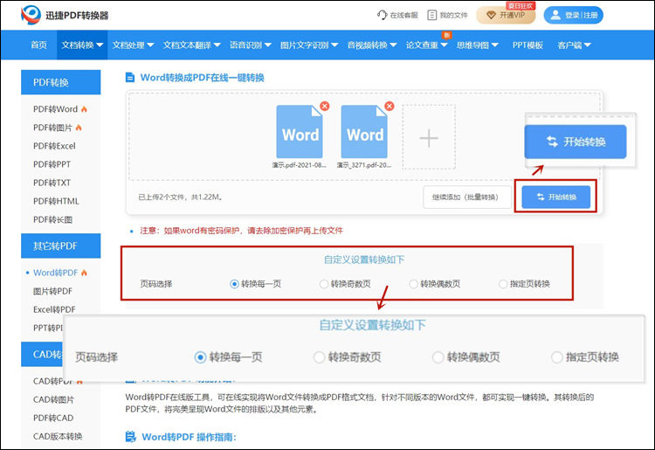Select 转换偶数页 radio in the red-boxed settings row
Image resolution: width=655 pixels, height=450 pixels.
tap(414, 284)
